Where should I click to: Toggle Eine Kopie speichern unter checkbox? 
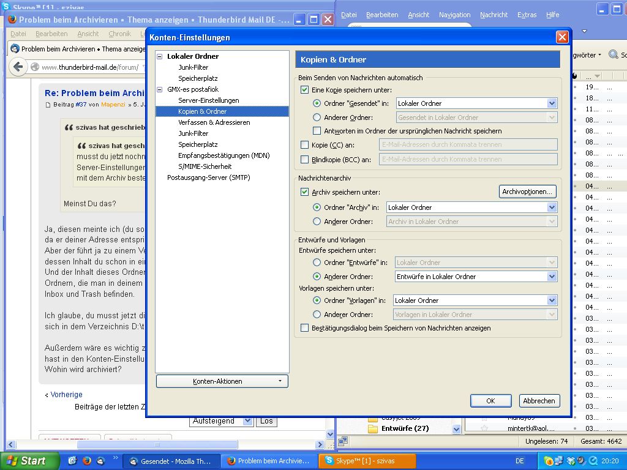(305, 90)
